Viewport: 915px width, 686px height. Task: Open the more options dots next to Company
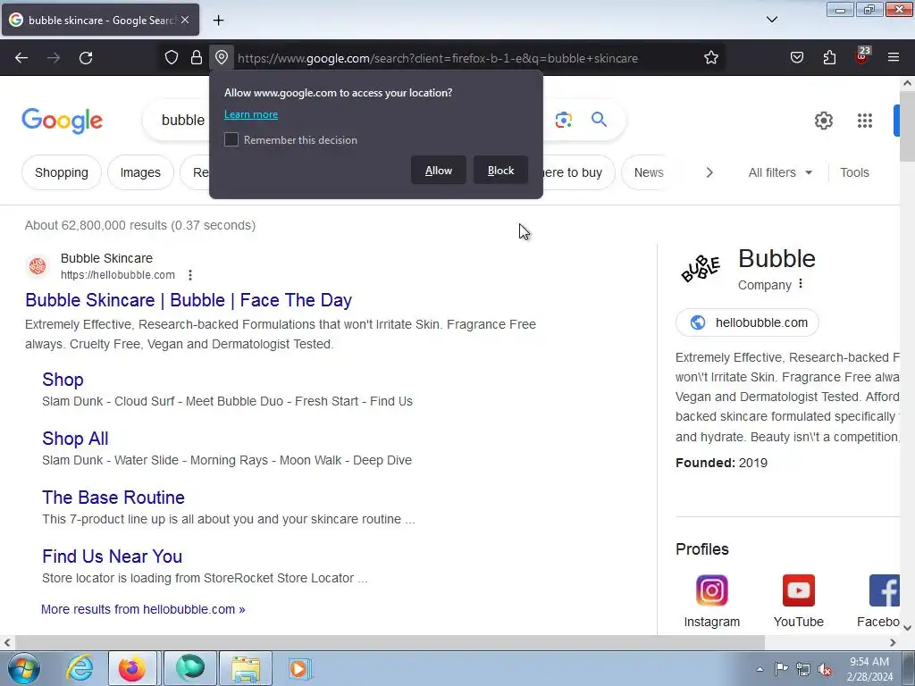[801, 283]
